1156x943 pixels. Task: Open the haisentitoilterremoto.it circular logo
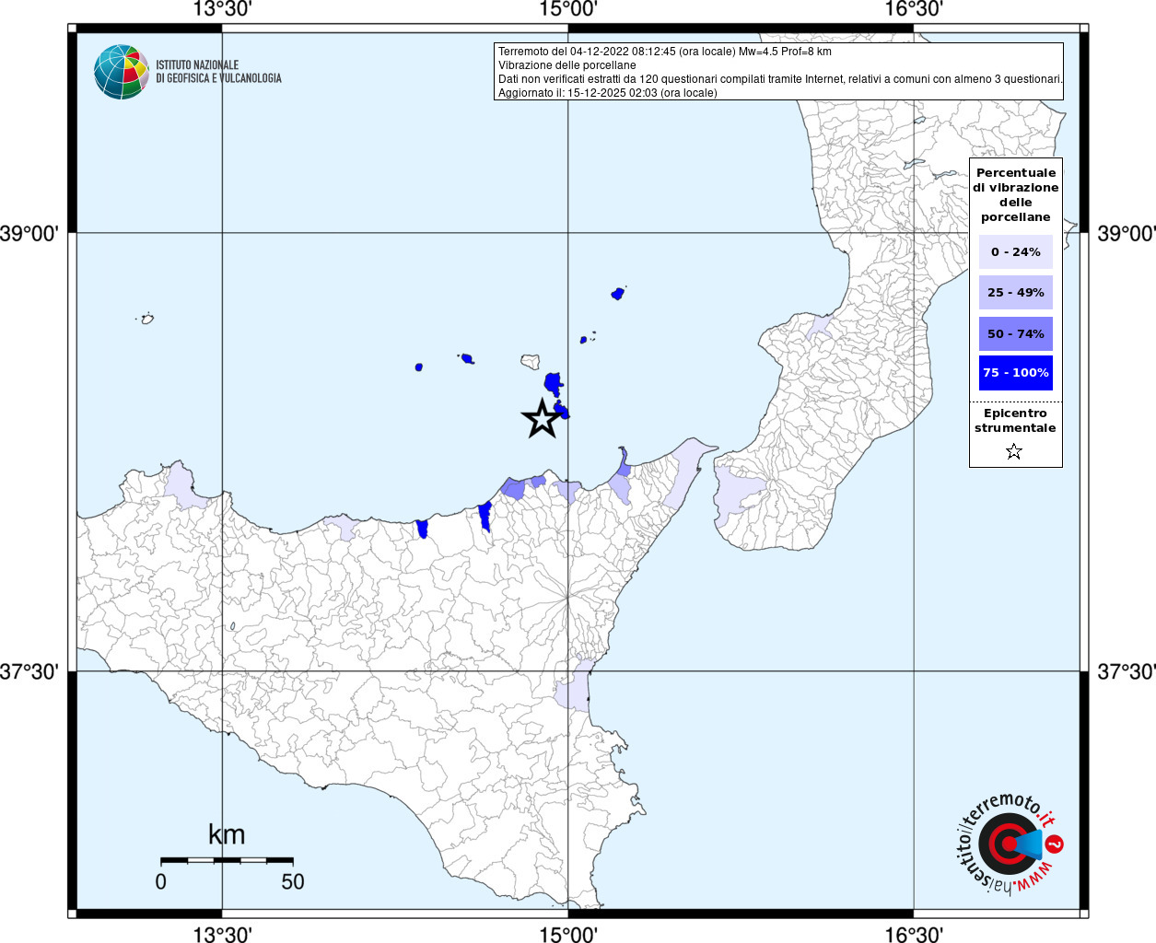(x=1009, y=844)
